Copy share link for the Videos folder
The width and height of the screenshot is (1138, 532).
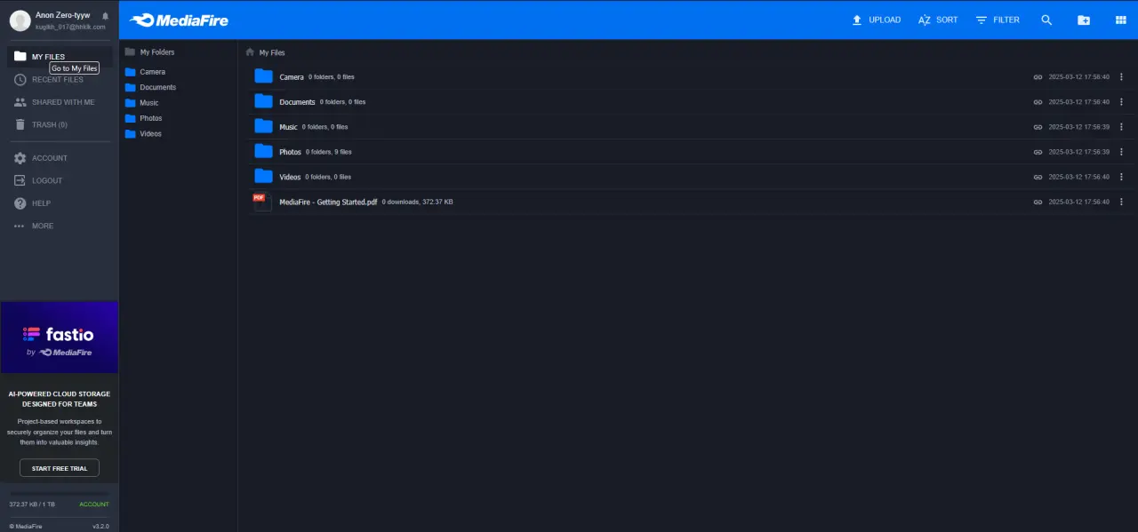[x=1038, y=177]
